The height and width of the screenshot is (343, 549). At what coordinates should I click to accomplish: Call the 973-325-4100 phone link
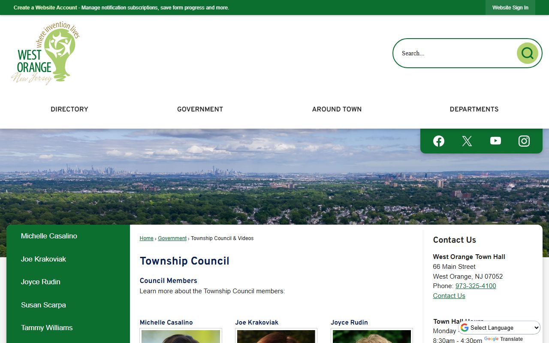[476, 286]
